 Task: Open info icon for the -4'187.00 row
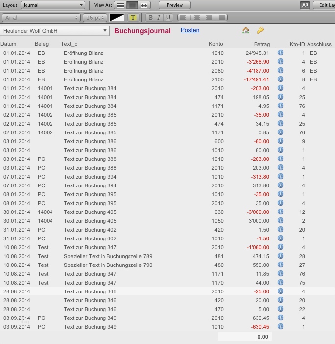coord(281,70)
